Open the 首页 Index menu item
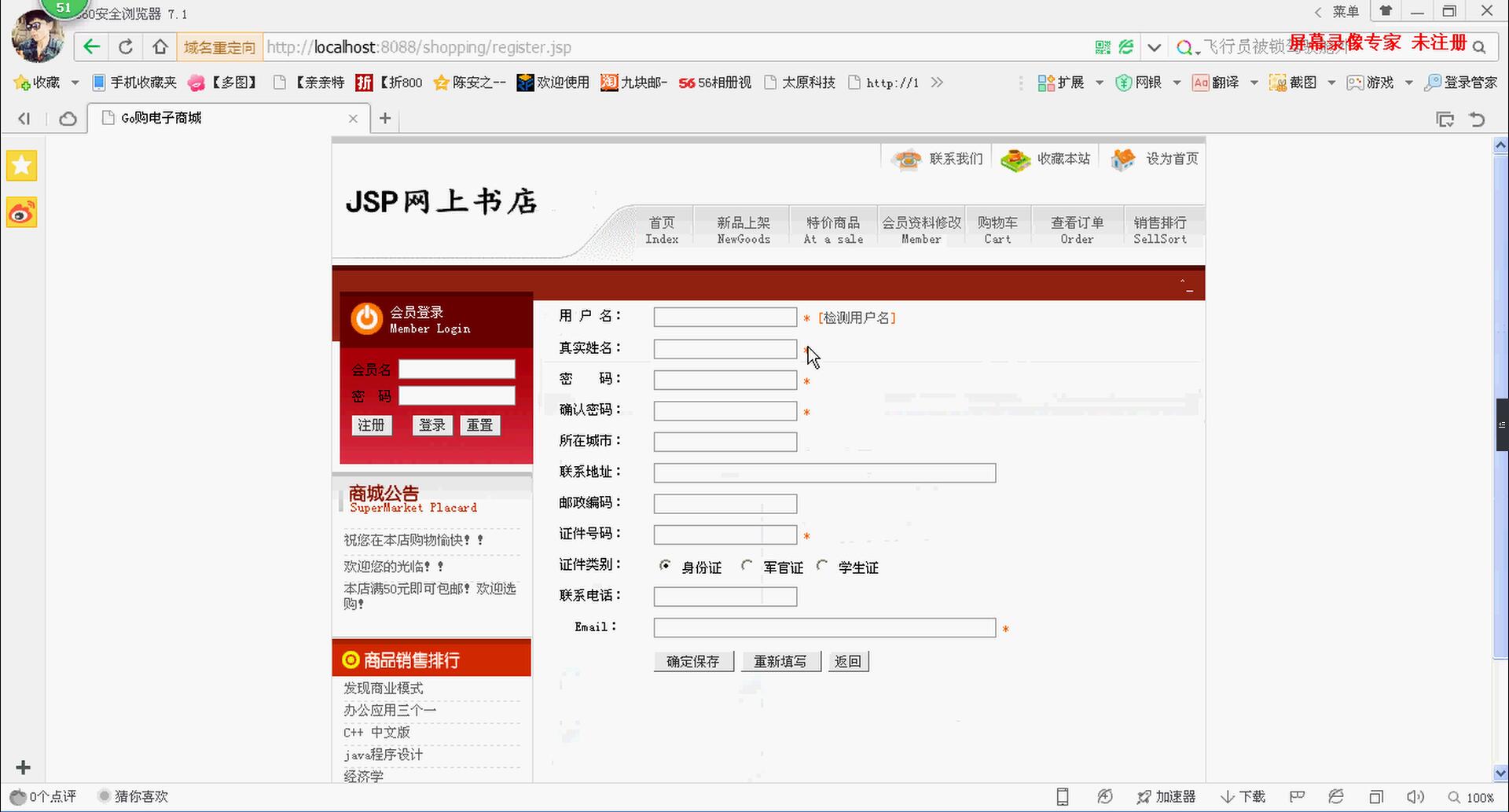Screen dimensions: 1509x812 662,230
